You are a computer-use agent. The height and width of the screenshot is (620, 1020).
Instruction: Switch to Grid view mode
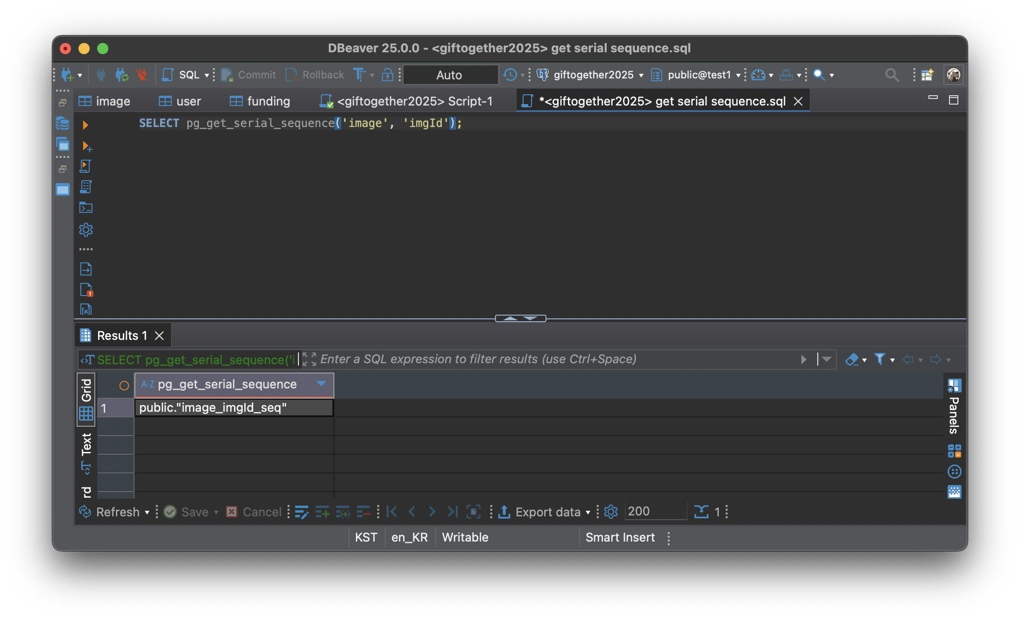coord(86,399)
